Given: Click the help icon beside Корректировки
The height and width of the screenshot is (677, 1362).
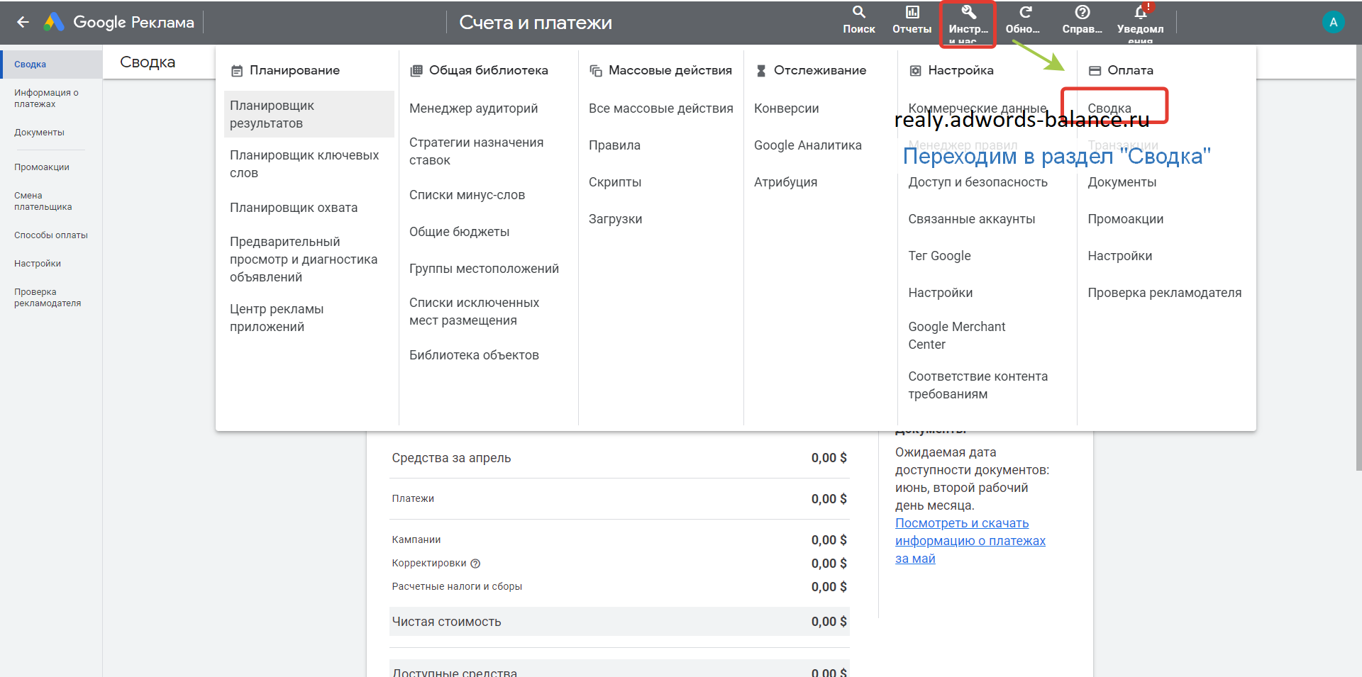Looking at the screenshot, I should pos(475,564).
